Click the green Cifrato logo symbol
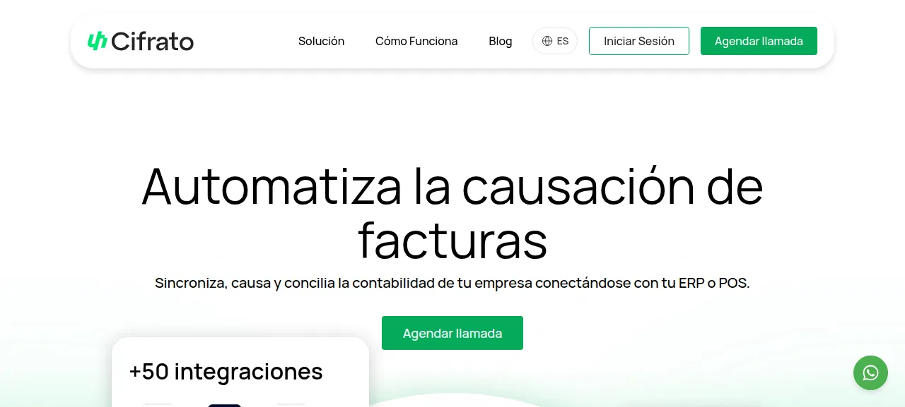The image size is (905, 407). coord(98,41)
